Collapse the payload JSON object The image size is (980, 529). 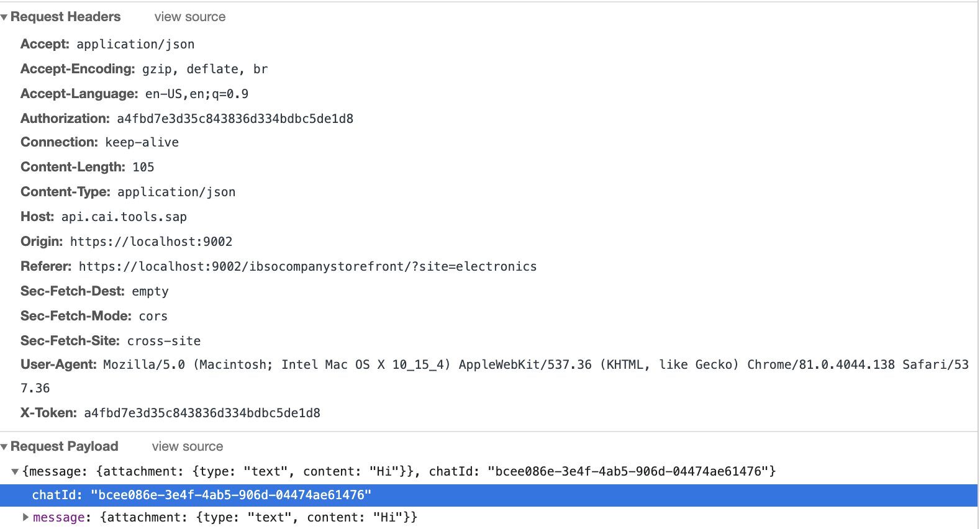coord(15,471)
